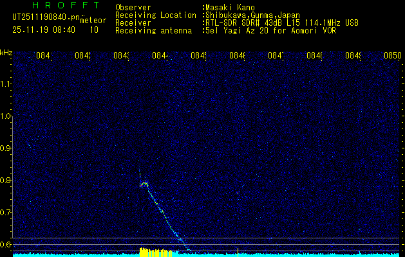405x257 pixels.
Task: Click the bright red meteor echo head
Action: point(144,184)
